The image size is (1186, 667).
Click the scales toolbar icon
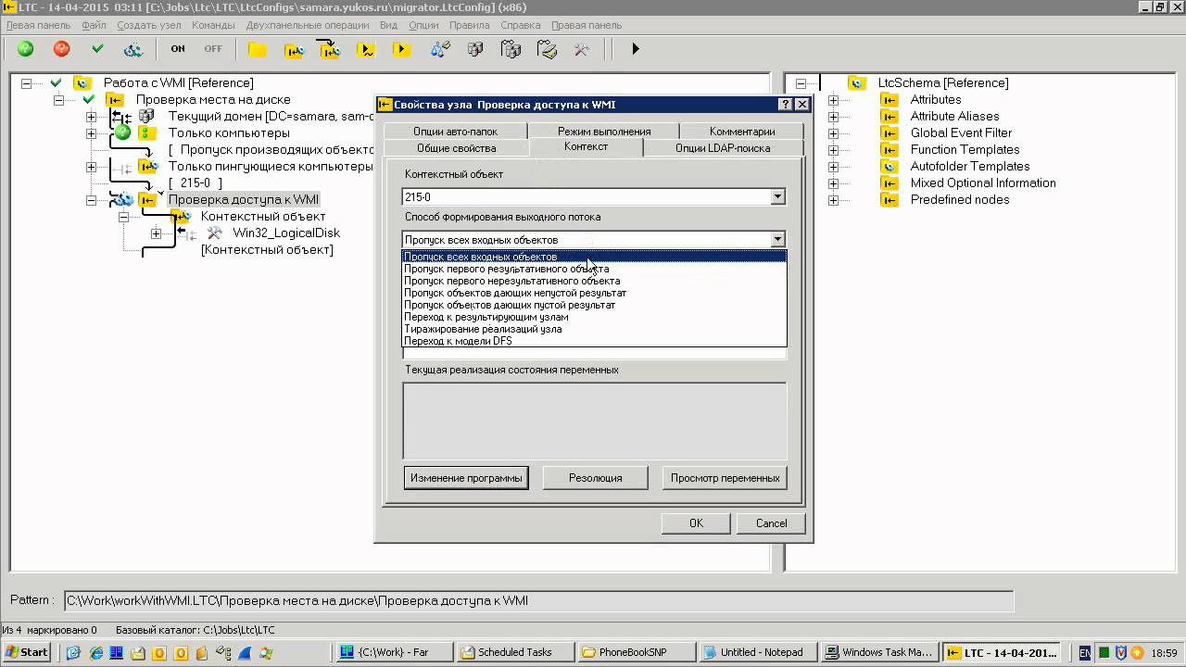click(x=439, y=49)
